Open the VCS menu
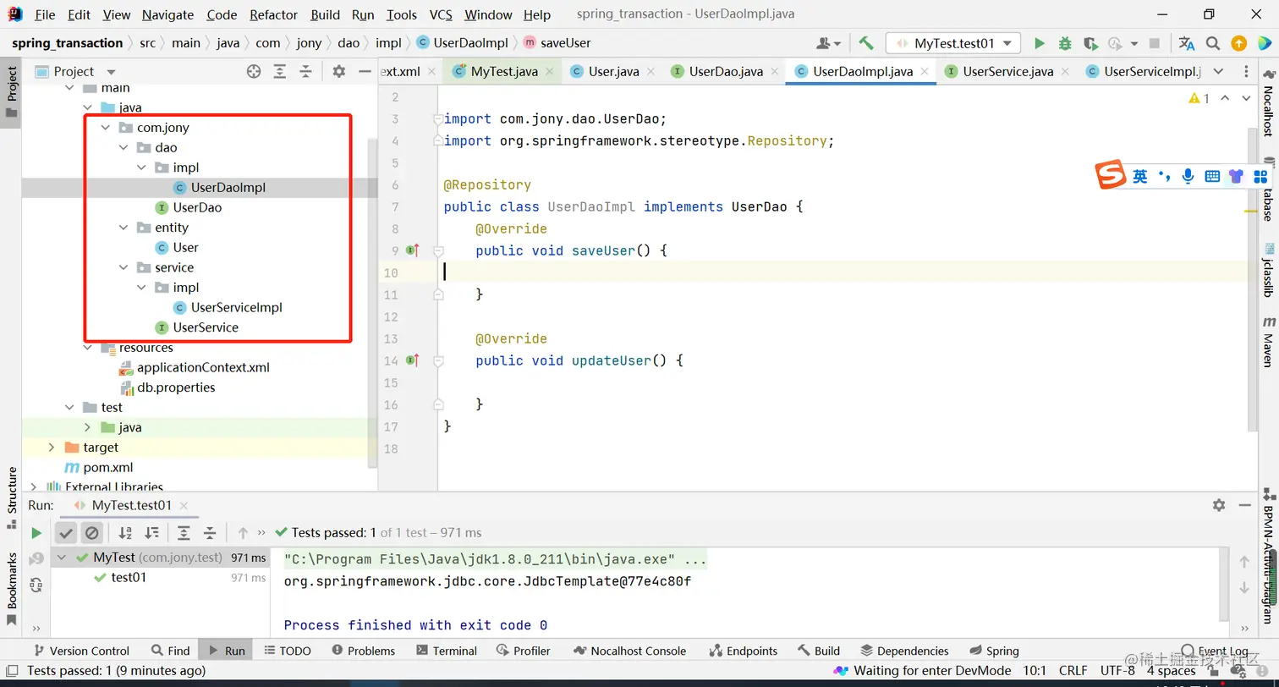Viewport: 1279px width, 687px height. coord(441,14)
